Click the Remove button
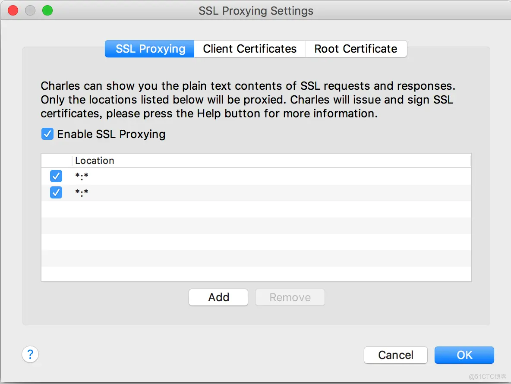The width and height of the screenshot is (511, 384). 290,297
